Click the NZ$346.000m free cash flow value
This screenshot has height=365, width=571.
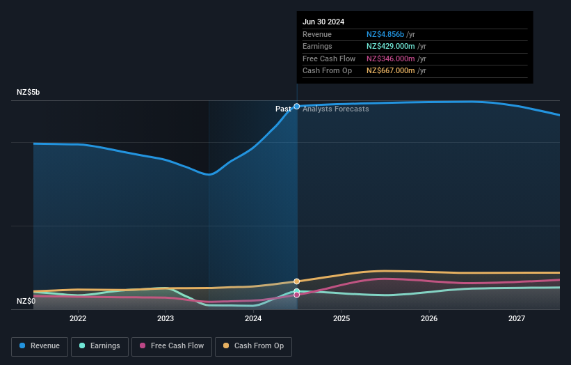tap(390, 59)
